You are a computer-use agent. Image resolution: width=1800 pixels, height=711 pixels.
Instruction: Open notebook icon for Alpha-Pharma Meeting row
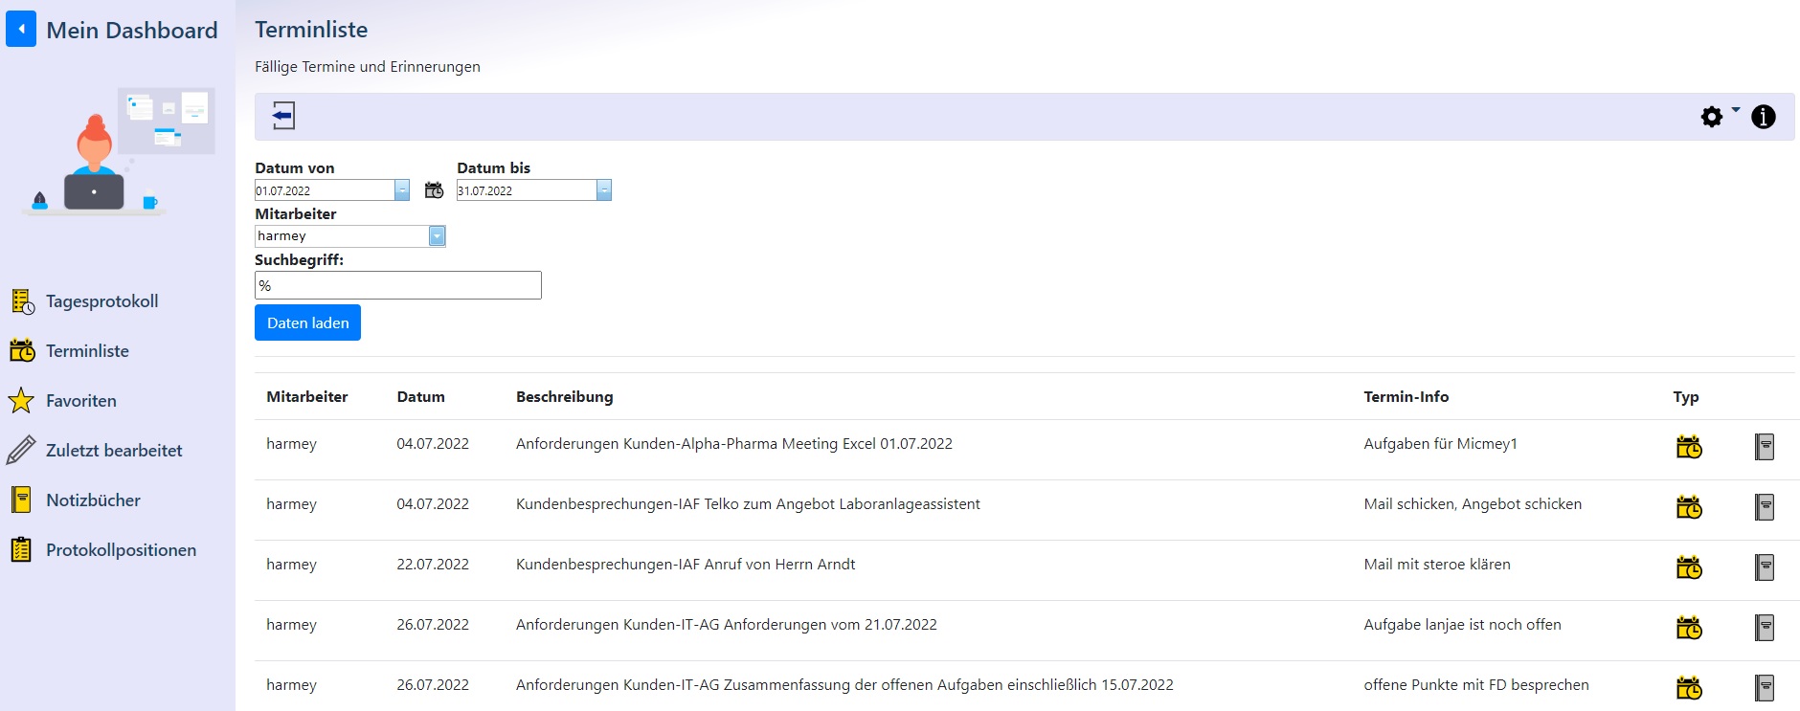click(1764, 447)
